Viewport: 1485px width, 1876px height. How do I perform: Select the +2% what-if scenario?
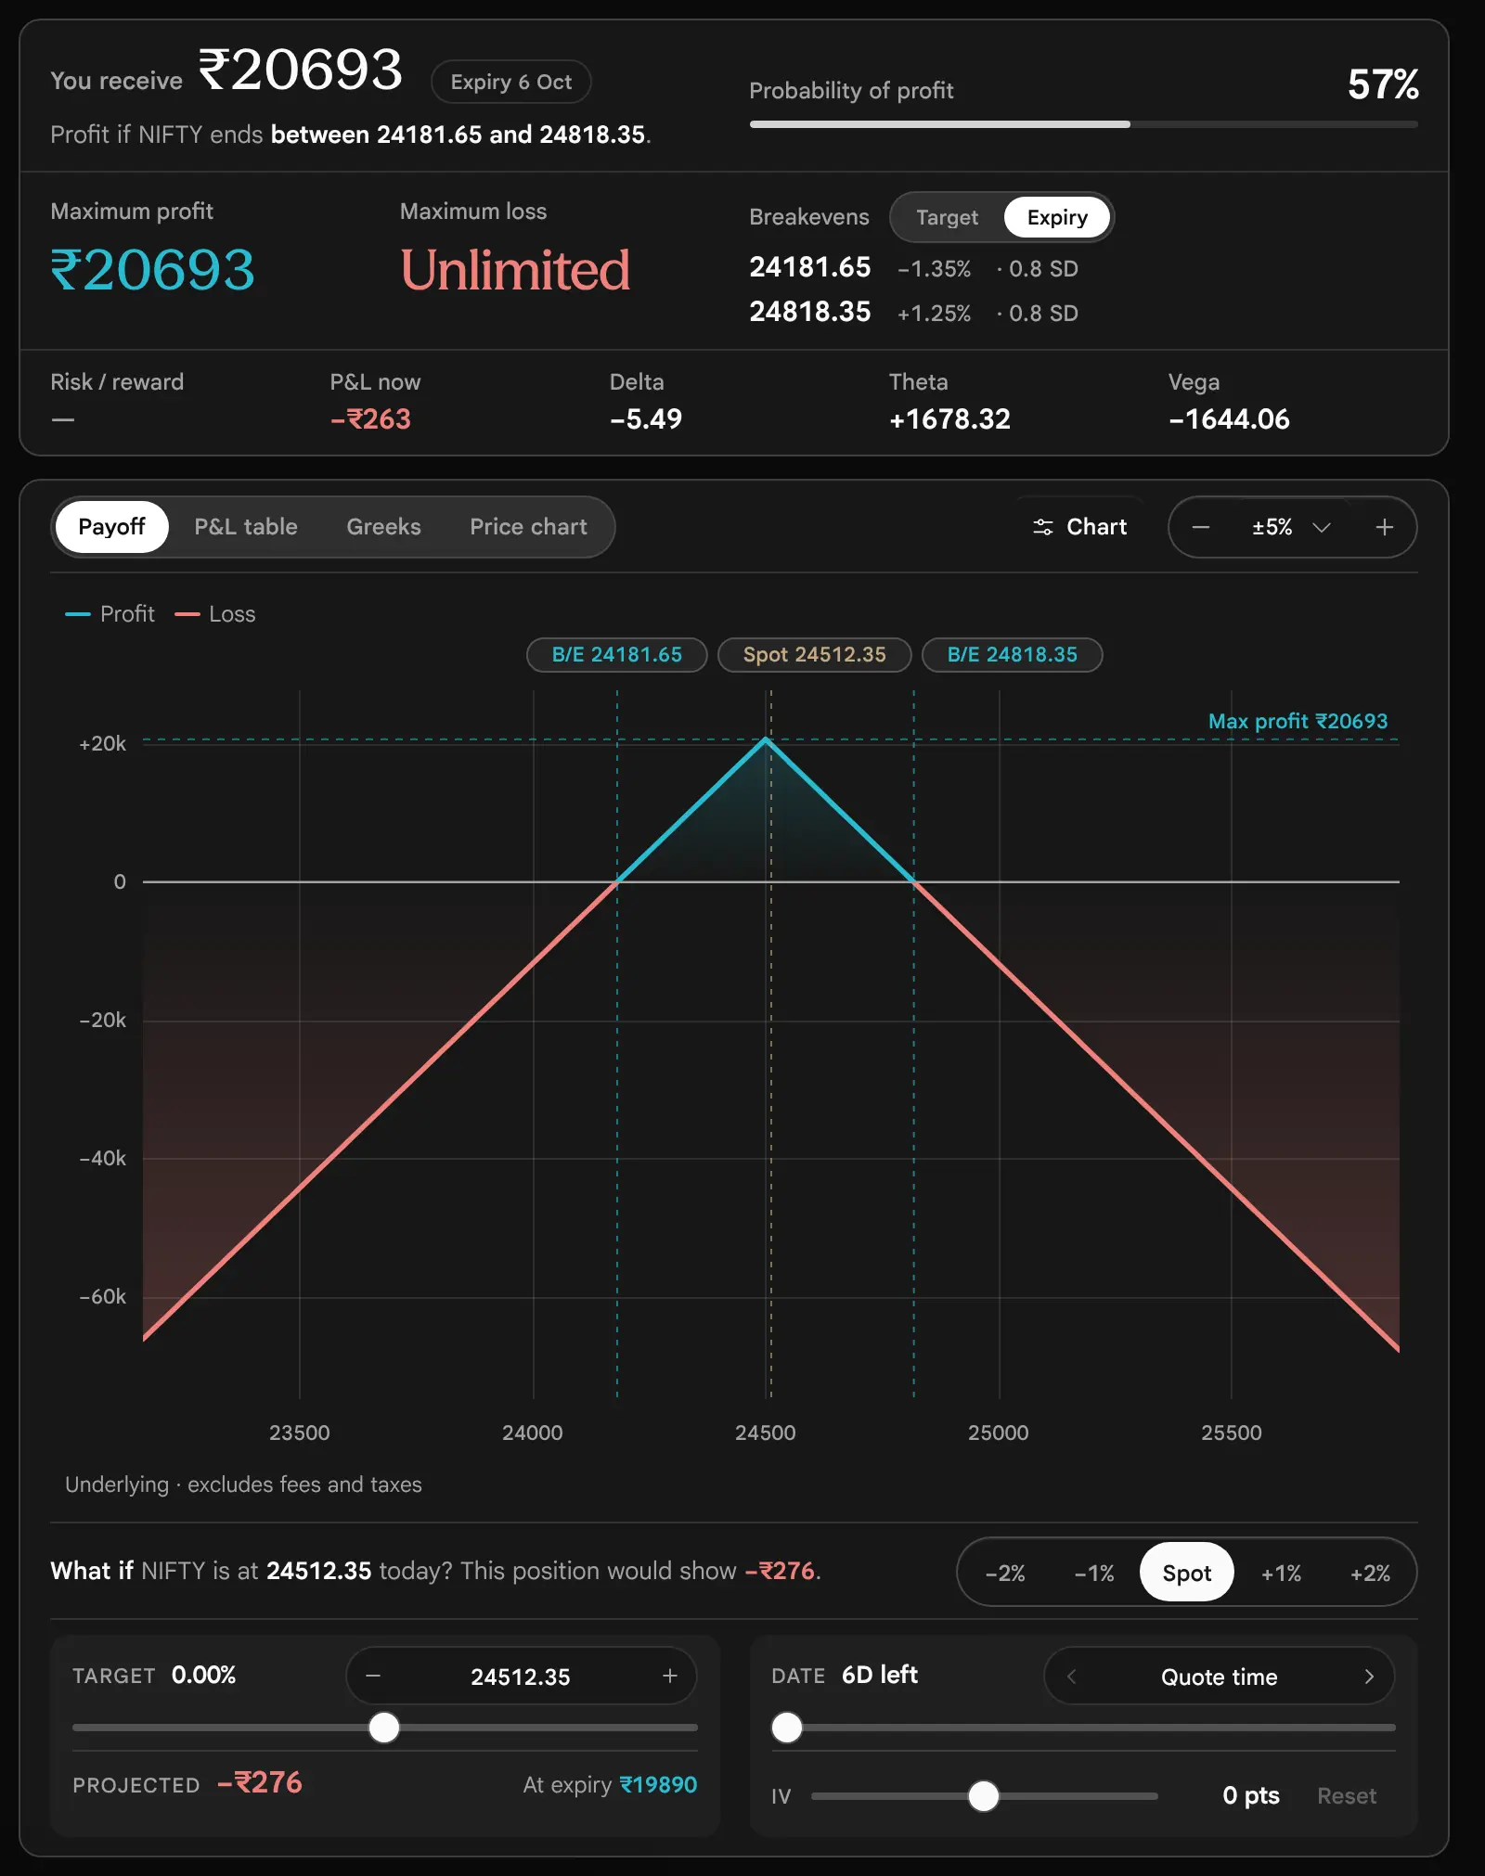pos(1370,1573)
